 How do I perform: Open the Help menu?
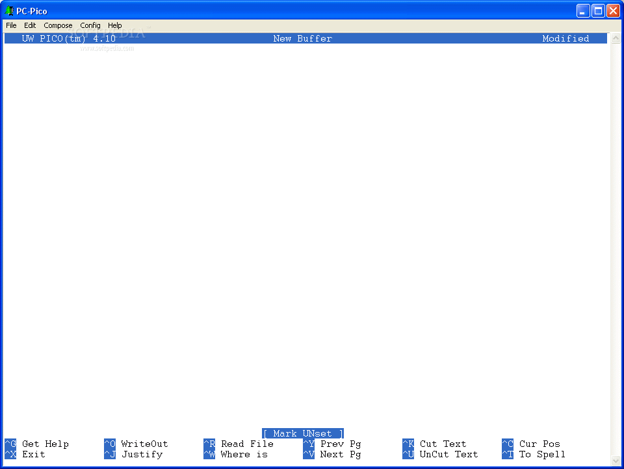pyautogui.click(x=115, y=25)
